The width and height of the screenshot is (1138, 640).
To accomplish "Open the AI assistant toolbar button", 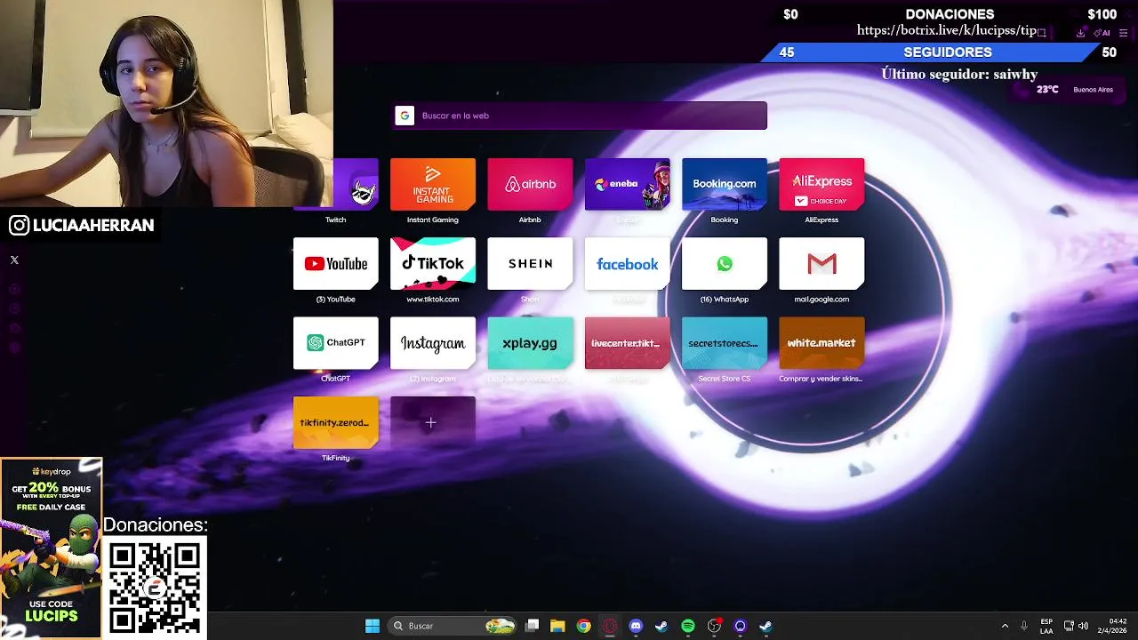I will coord(1102,32).
